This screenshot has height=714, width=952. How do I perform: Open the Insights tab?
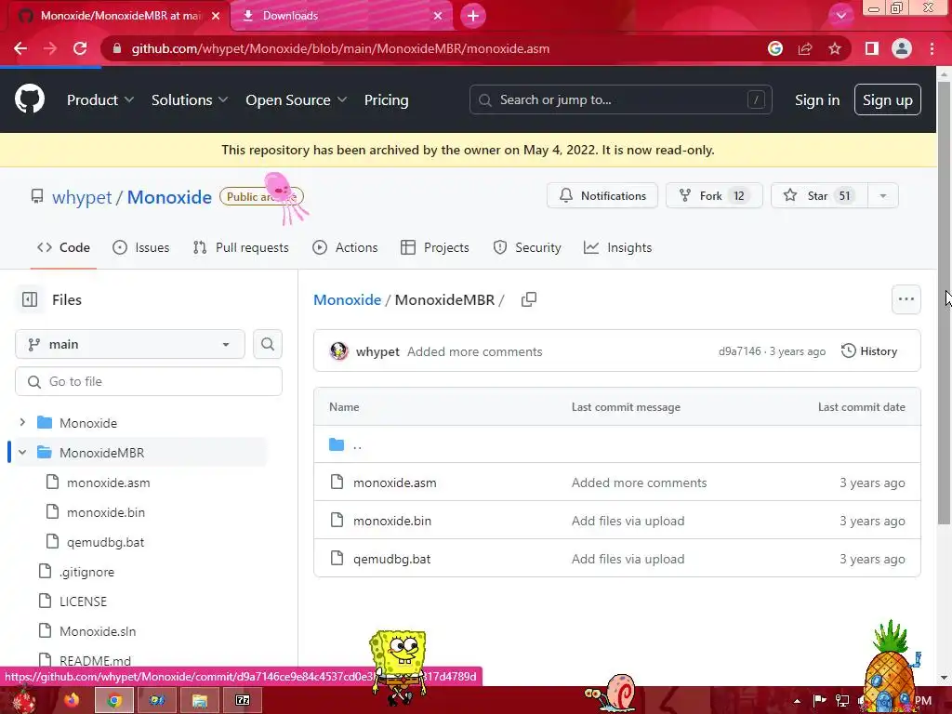617,247
